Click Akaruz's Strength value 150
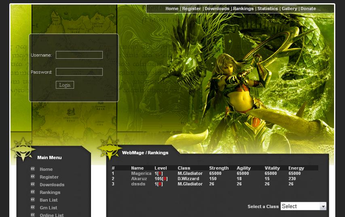This screenshot has width=345, height=217. pyautogui.click(x=213, y=179)
